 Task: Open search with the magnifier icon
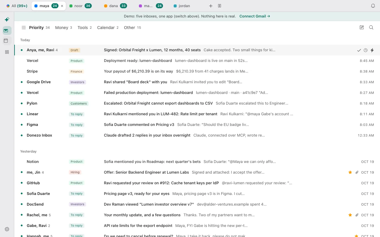[x=371, y=28]
